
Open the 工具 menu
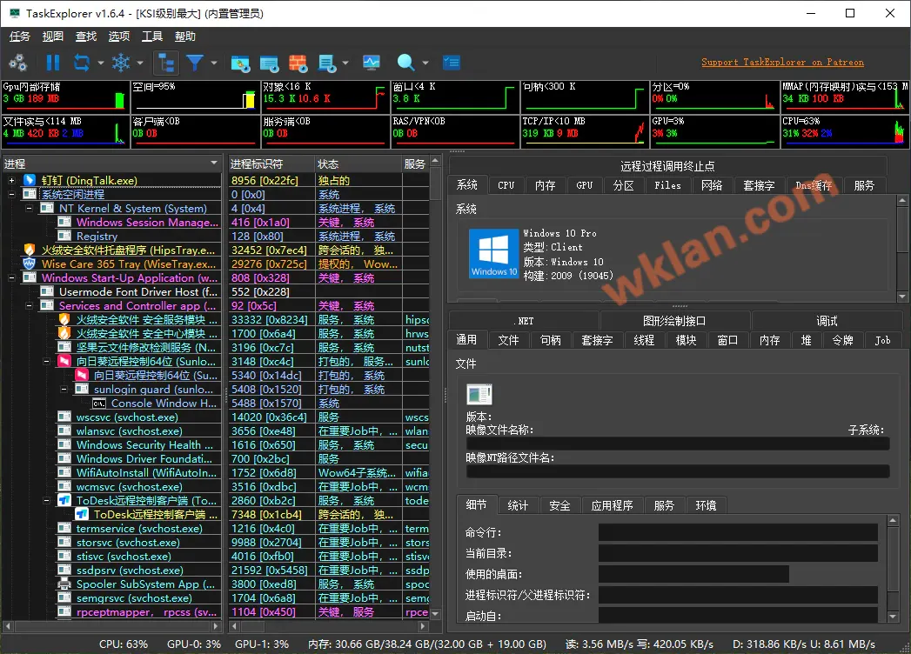152,37
